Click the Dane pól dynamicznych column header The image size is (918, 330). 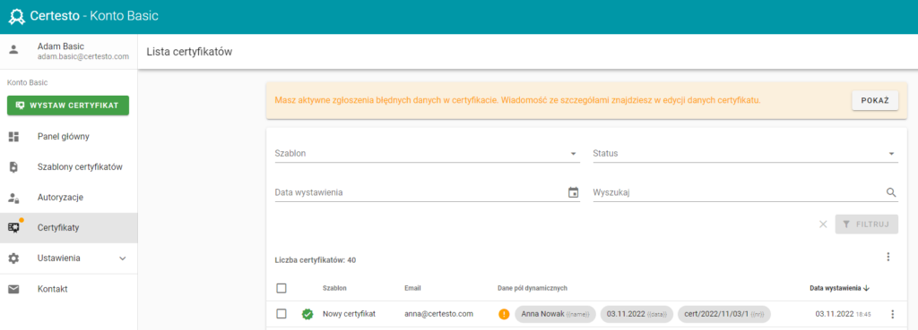(x=533, y=288)
